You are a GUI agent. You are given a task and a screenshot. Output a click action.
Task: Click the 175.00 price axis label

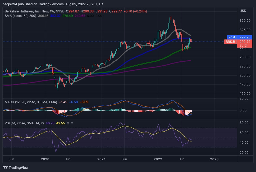click(245, 84)
